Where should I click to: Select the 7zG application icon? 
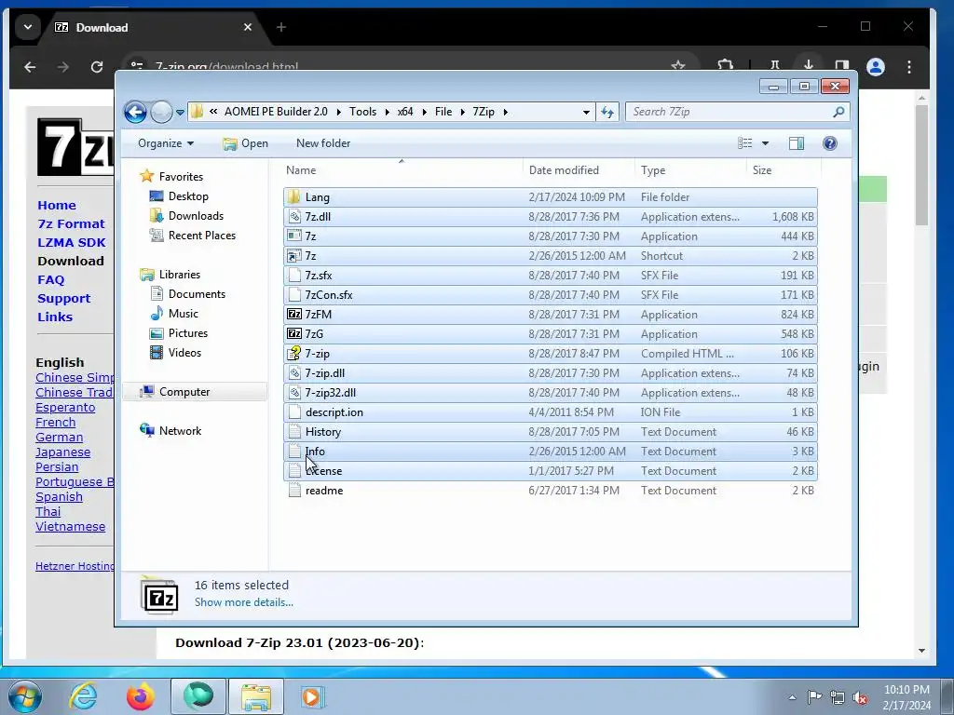[x=294, y=334]
